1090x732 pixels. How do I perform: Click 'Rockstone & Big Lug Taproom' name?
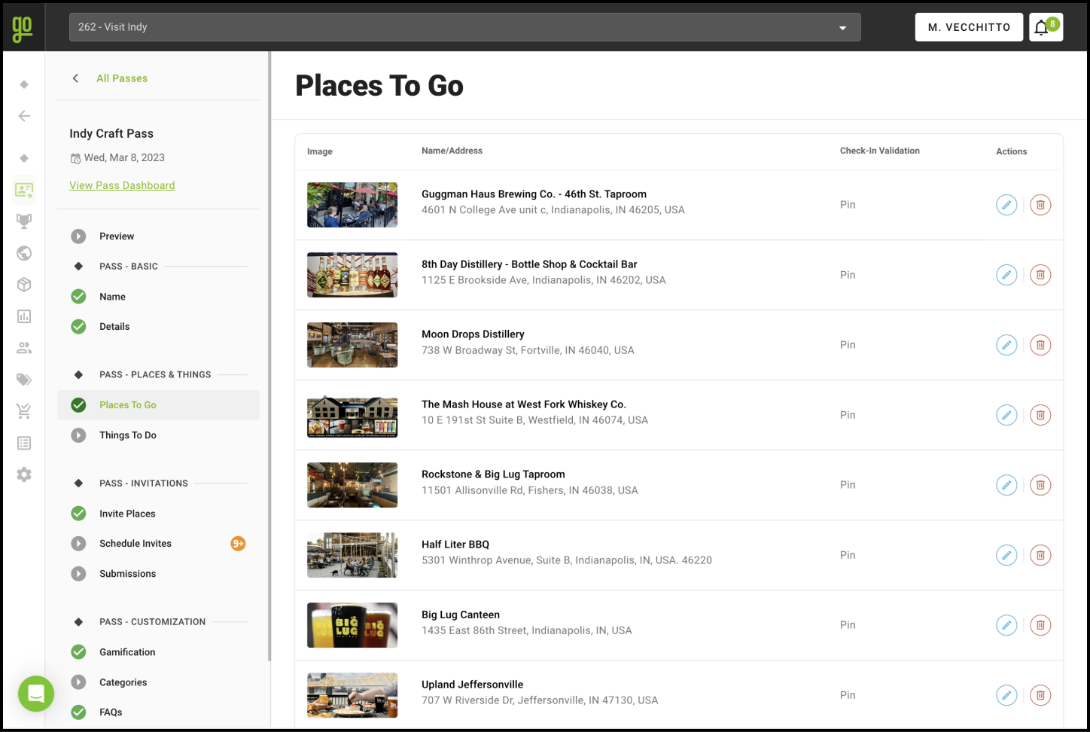493,474
